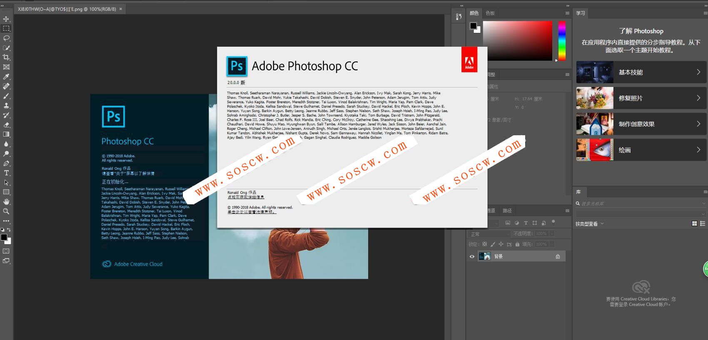Select the Dodge tool
Viewport: 708px width, 340px height.
click(6, 154)
